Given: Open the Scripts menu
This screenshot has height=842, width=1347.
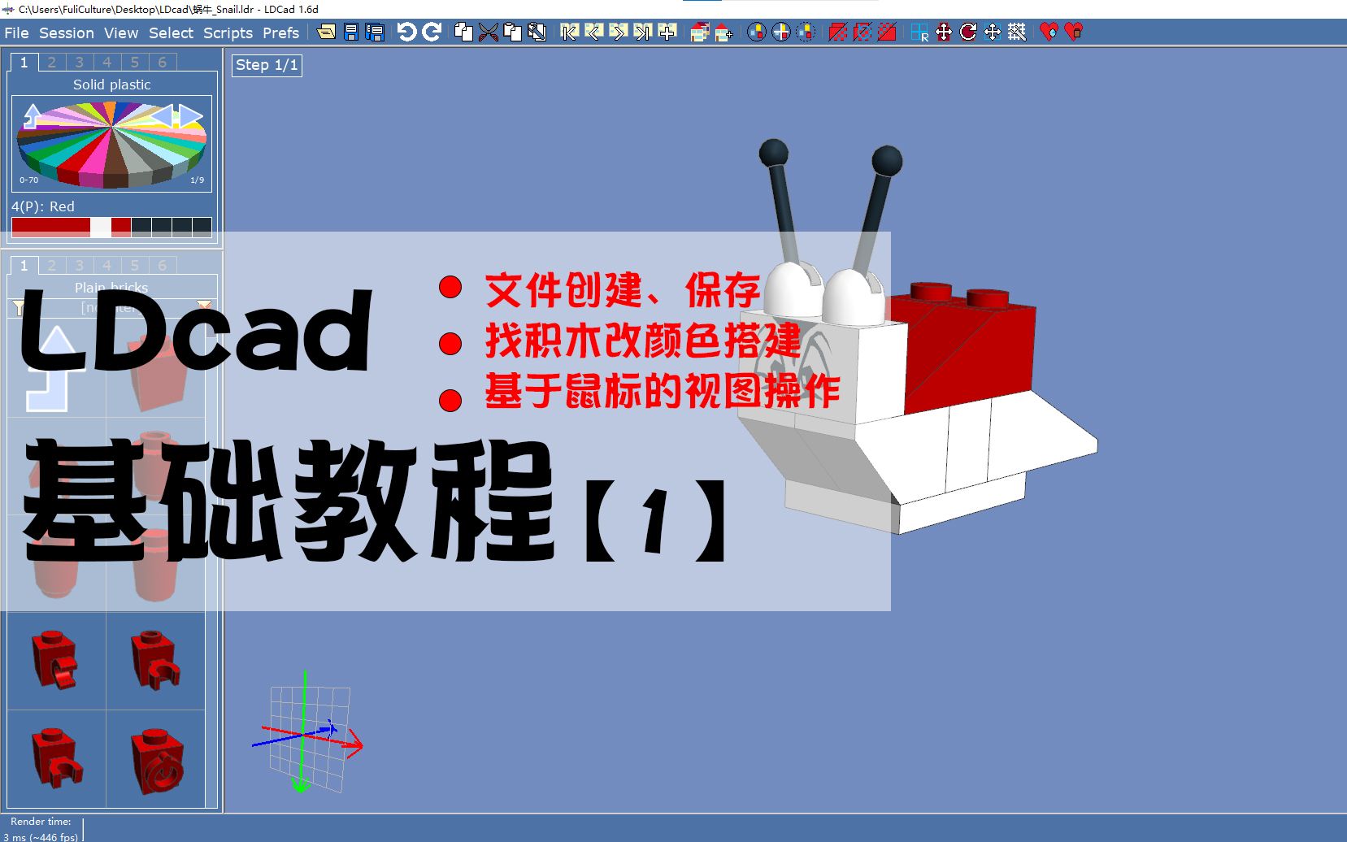Looking at the screenshot, I should (228, 33).
